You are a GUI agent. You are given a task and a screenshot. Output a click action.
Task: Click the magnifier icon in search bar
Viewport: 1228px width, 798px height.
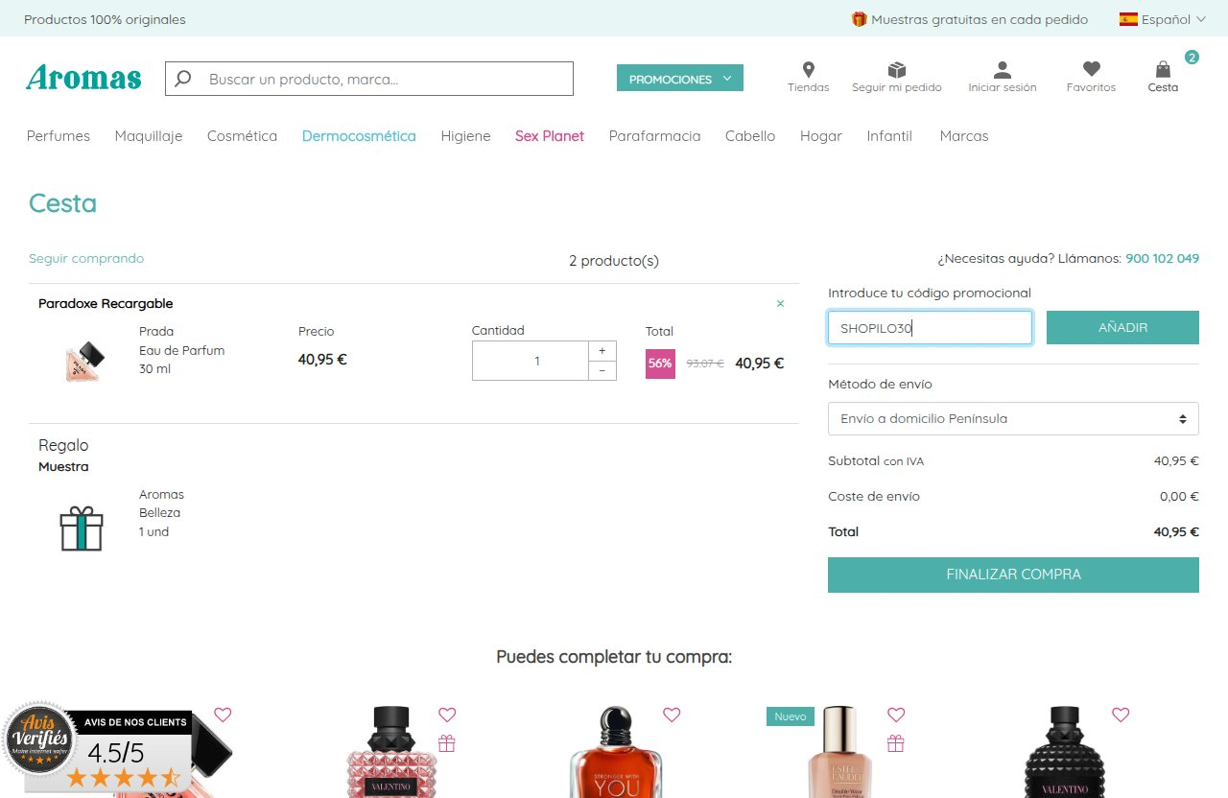[x=183, y=79]
